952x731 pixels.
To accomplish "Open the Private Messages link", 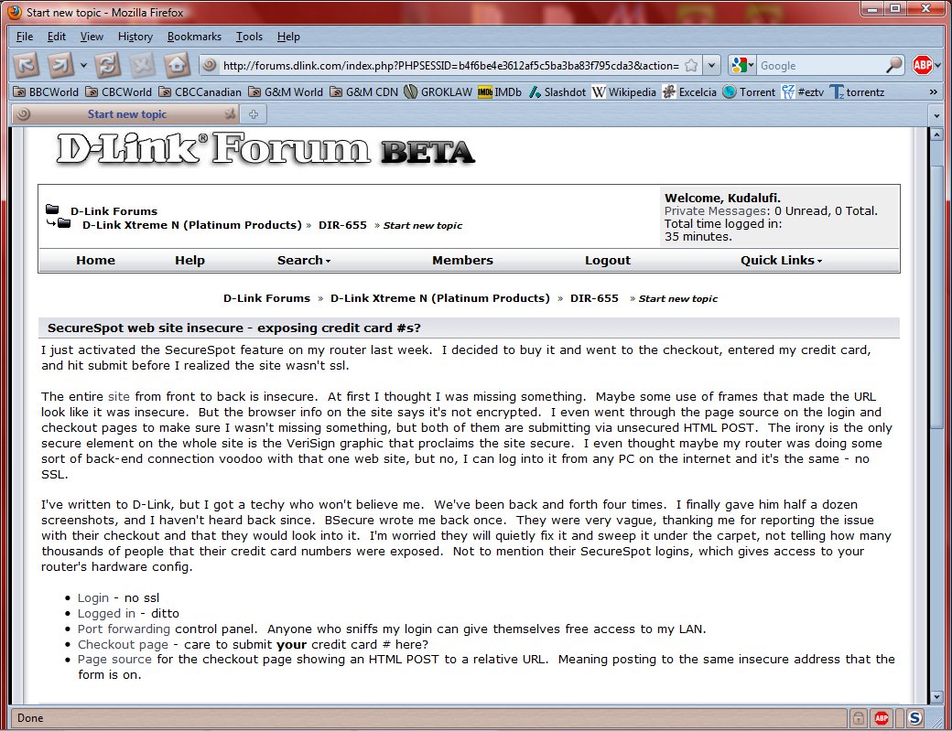I will [716, 211].
